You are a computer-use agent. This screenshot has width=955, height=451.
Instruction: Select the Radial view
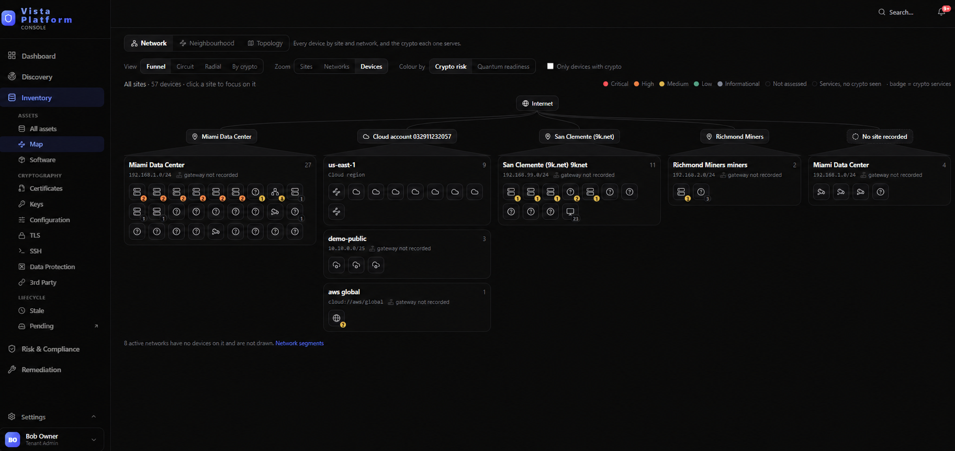(212, 66)
